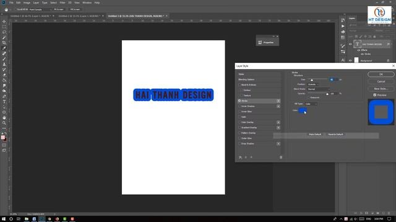Open the stroke Blend Mode dropdown
Screen dimensions: 396x222
click(x=319, y=89)
